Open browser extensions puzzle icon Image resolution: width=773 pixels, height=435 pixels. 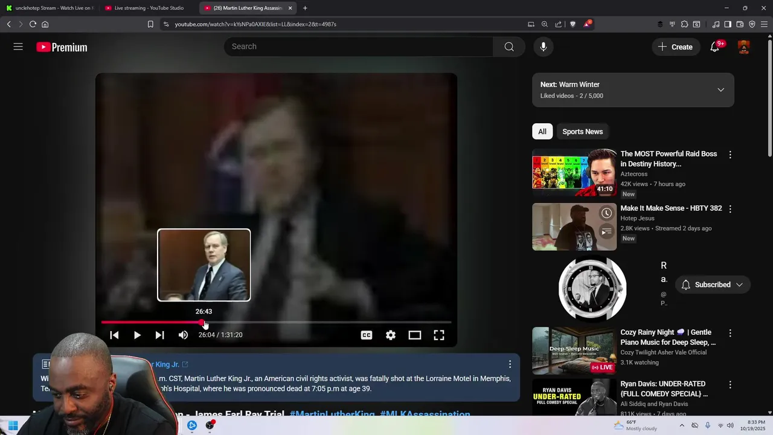click(684, 24)
